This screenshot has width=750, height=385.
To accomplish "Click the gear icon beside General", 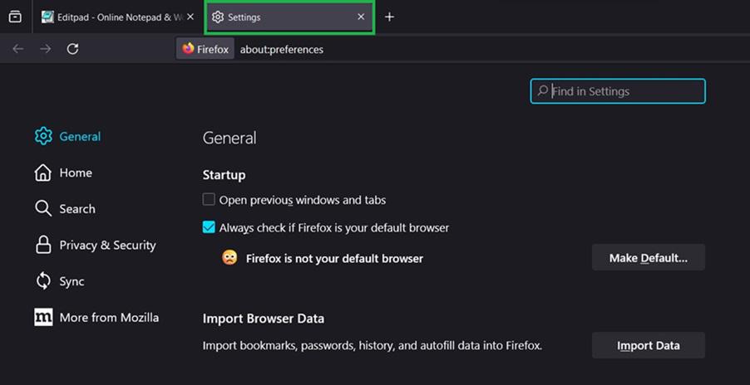I will 43,137.
